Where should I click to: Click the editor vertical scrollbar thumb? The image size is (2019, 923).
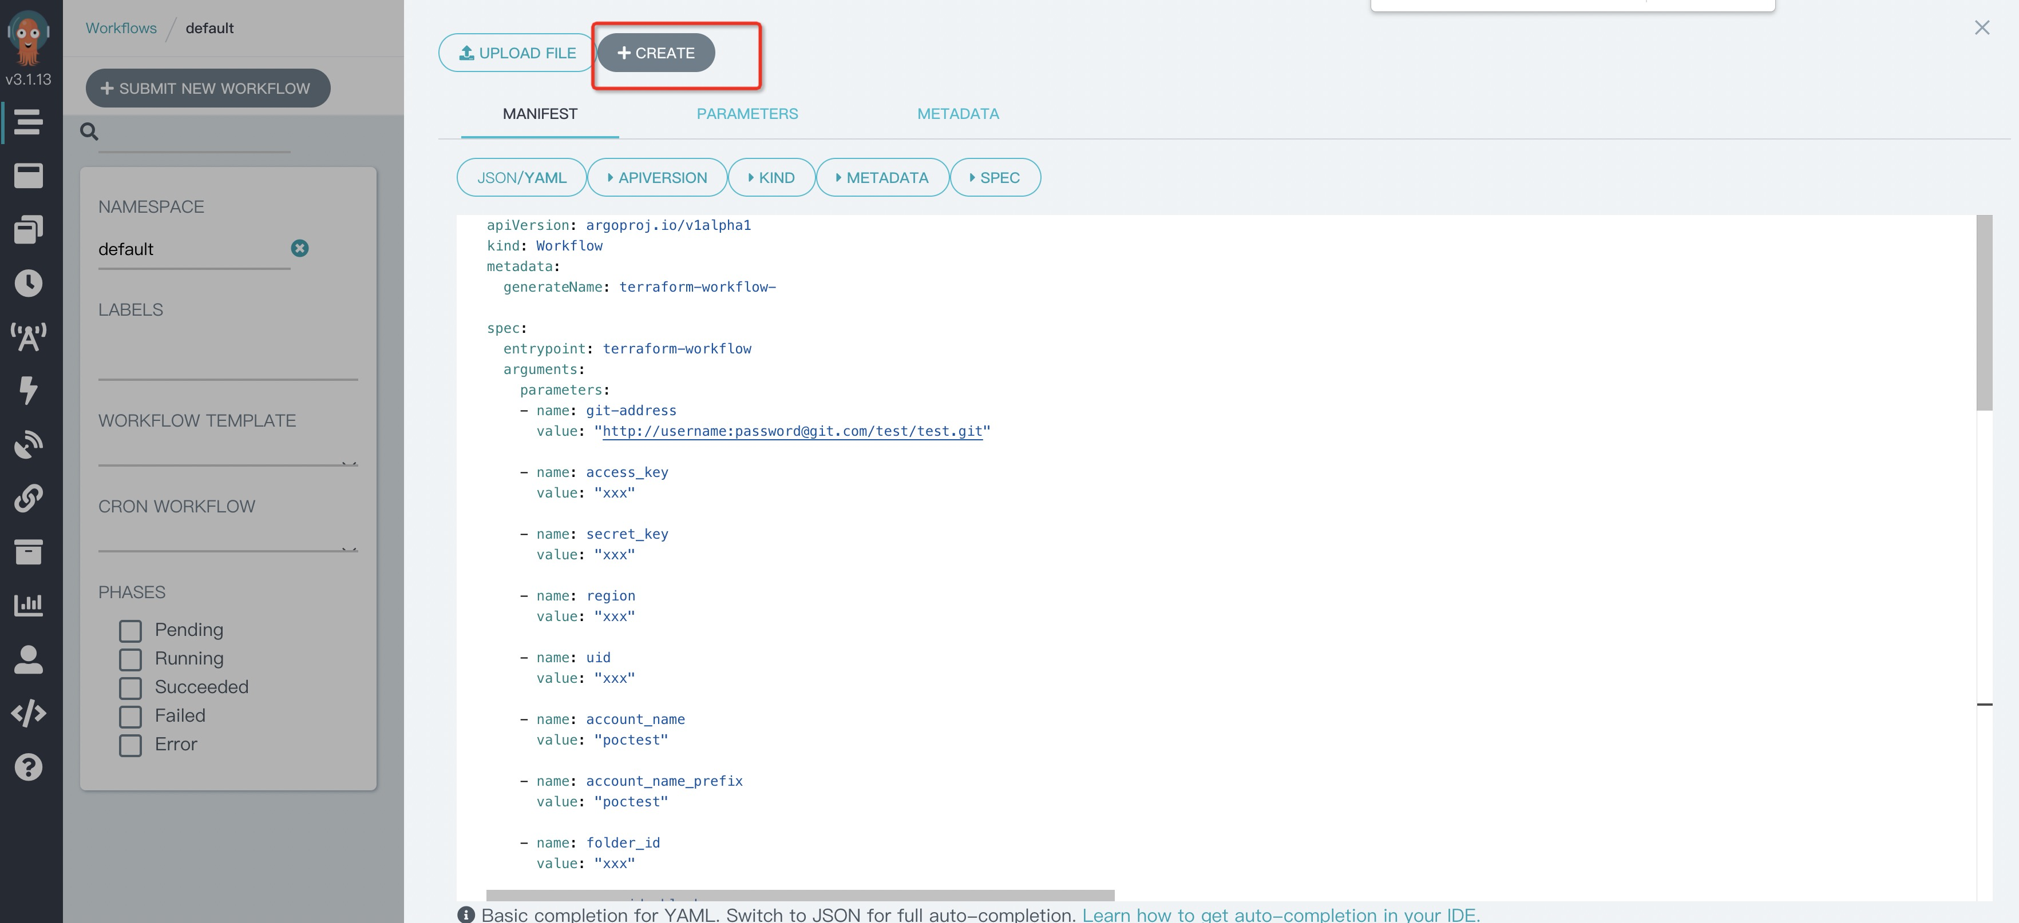1984,312
